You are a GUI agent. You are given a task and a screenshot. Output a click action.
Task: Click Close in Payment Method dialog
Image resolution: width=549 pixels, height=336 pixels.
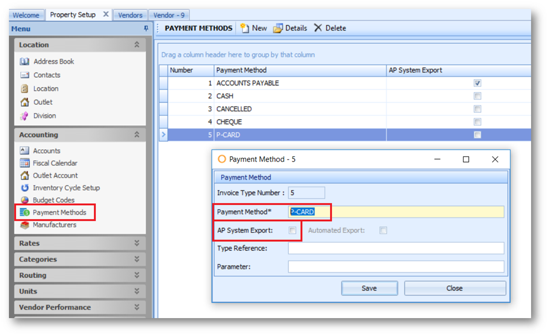point(455,288)
